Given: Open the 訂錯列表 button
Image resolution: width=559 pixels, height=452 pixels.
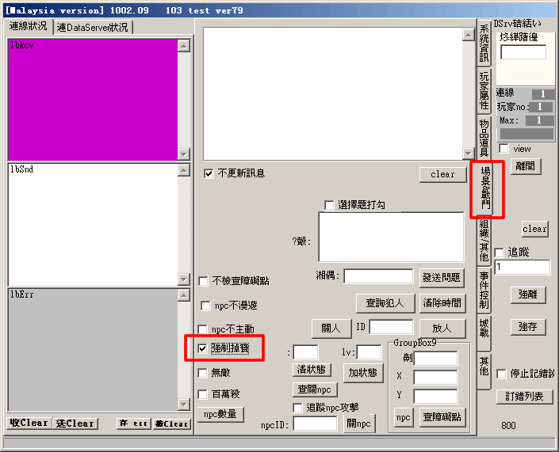Looking at the screenshot, I should pyautogui.click(x=524, y=396).
